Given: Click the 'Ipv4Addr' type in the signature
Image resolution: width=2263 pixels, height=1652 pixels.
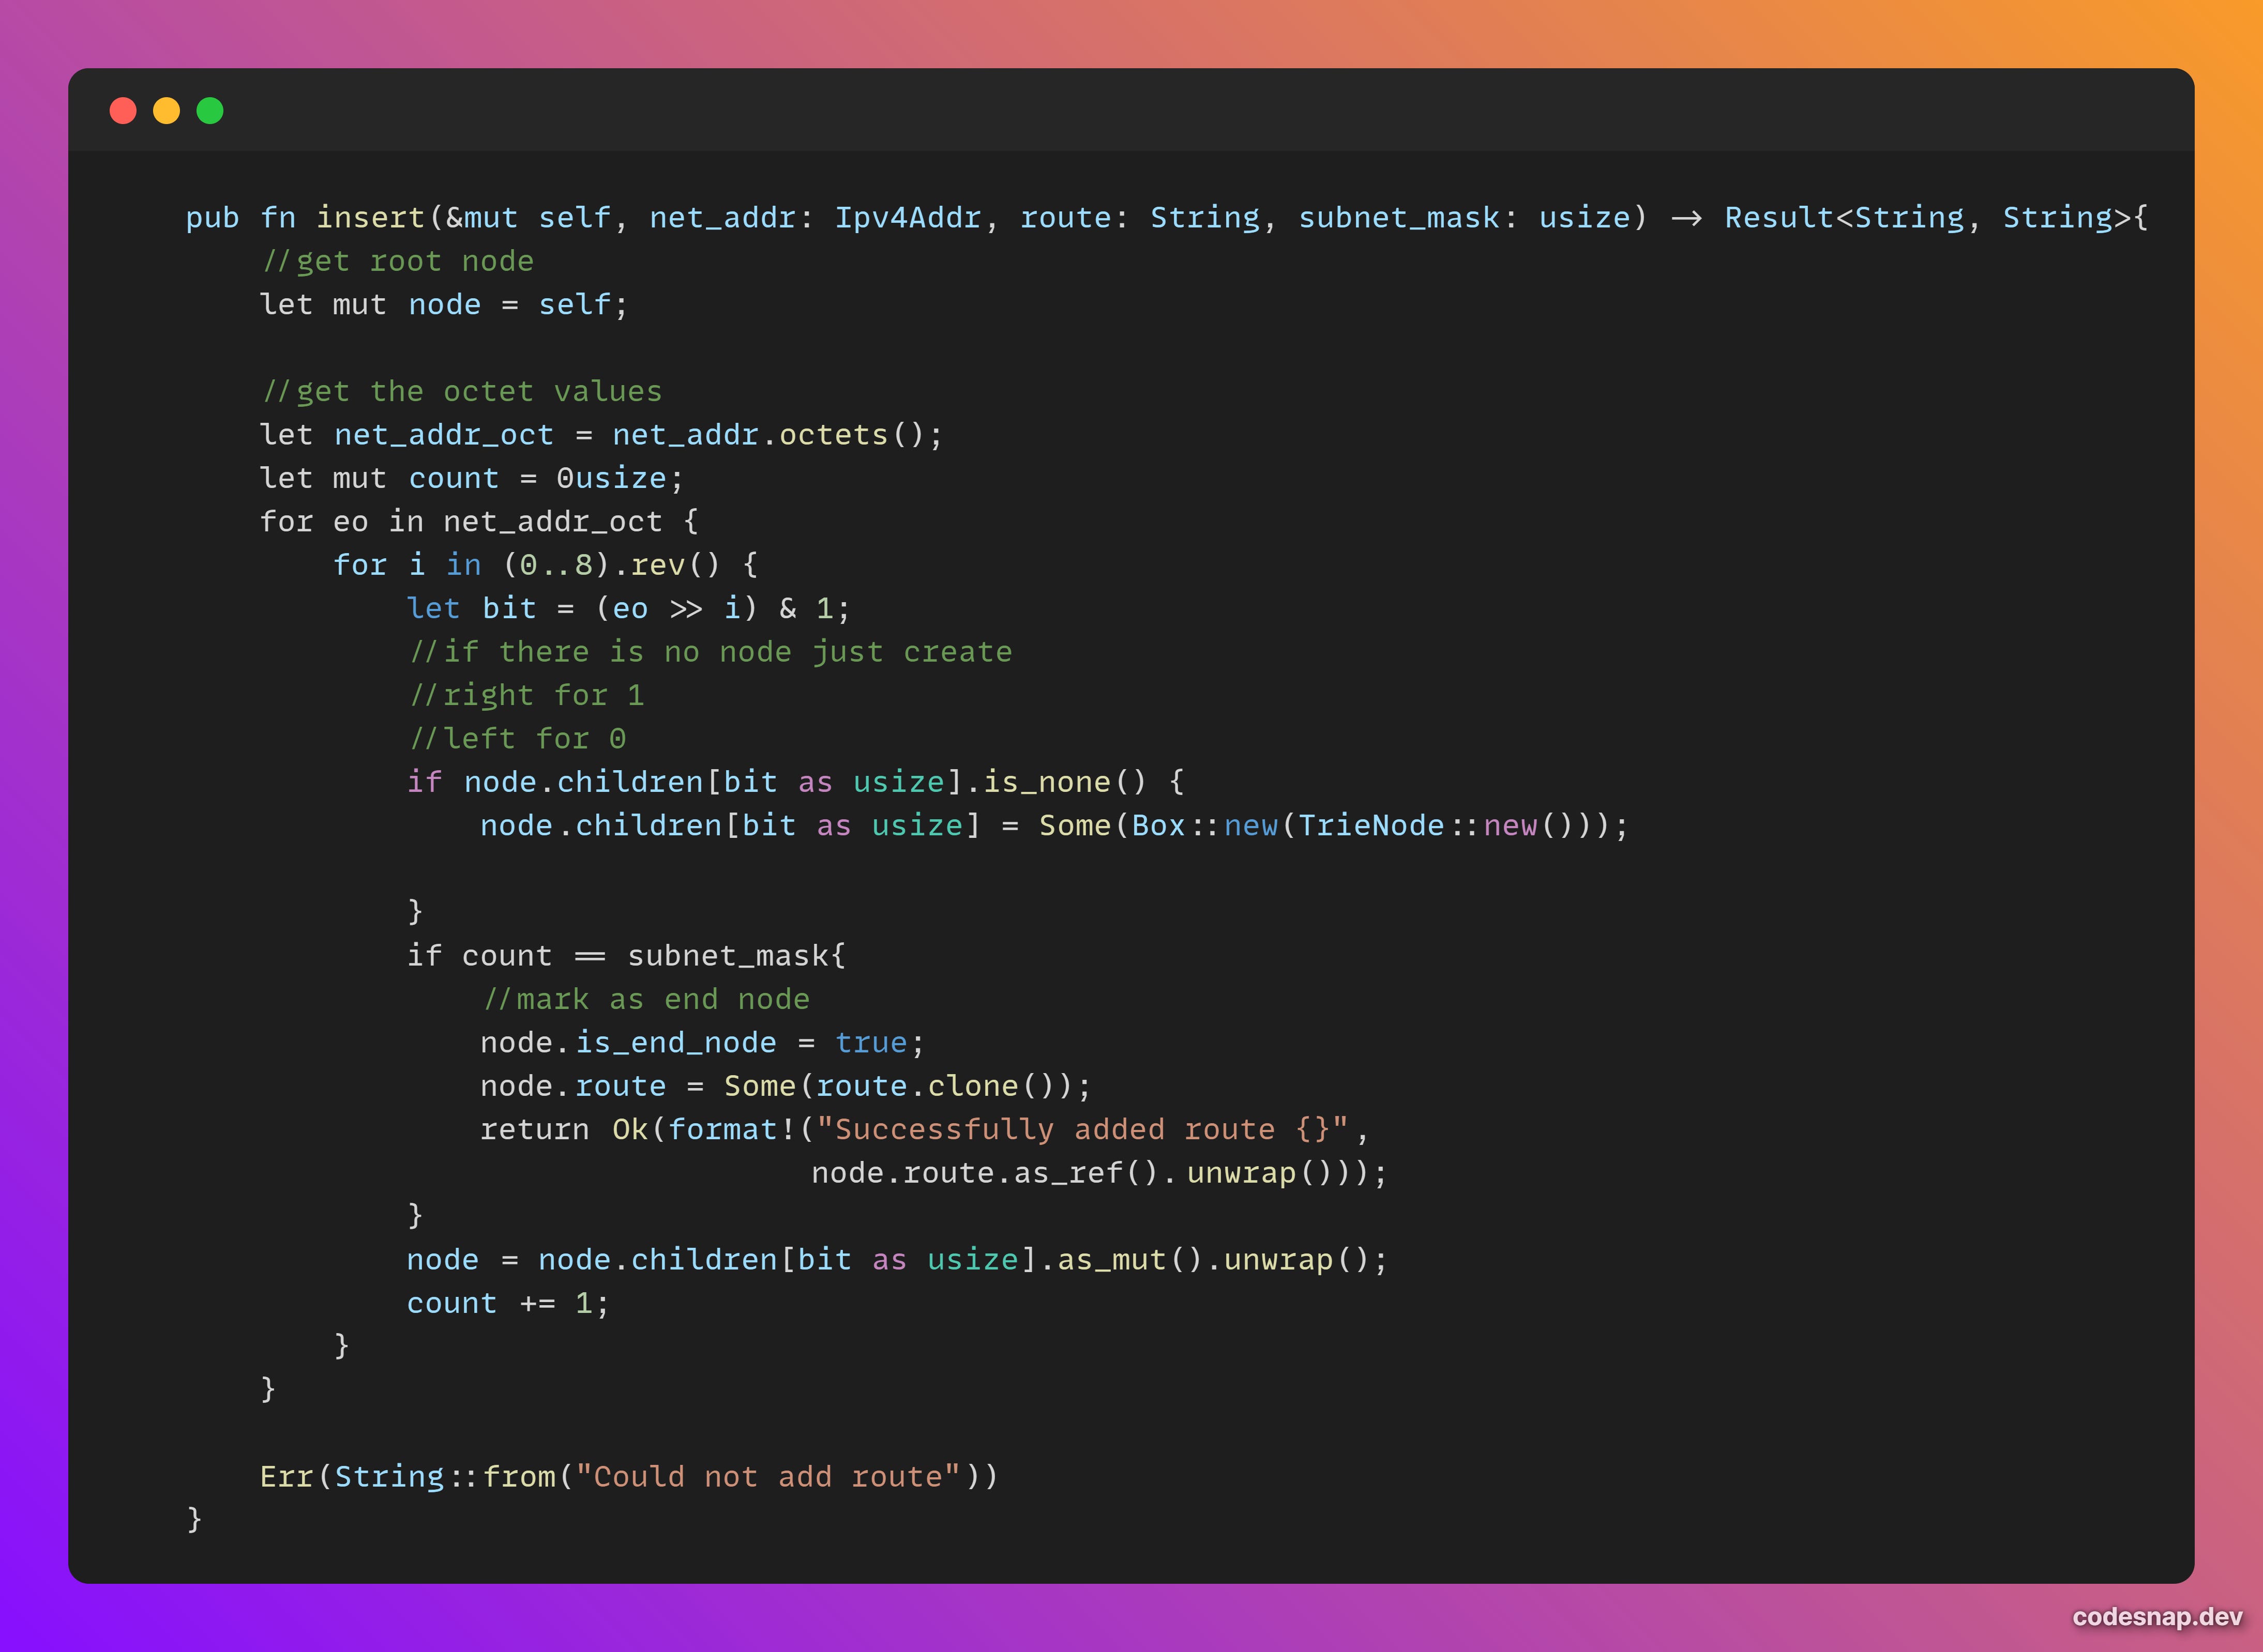Looking at the screenshot, I should click(908, 218).
